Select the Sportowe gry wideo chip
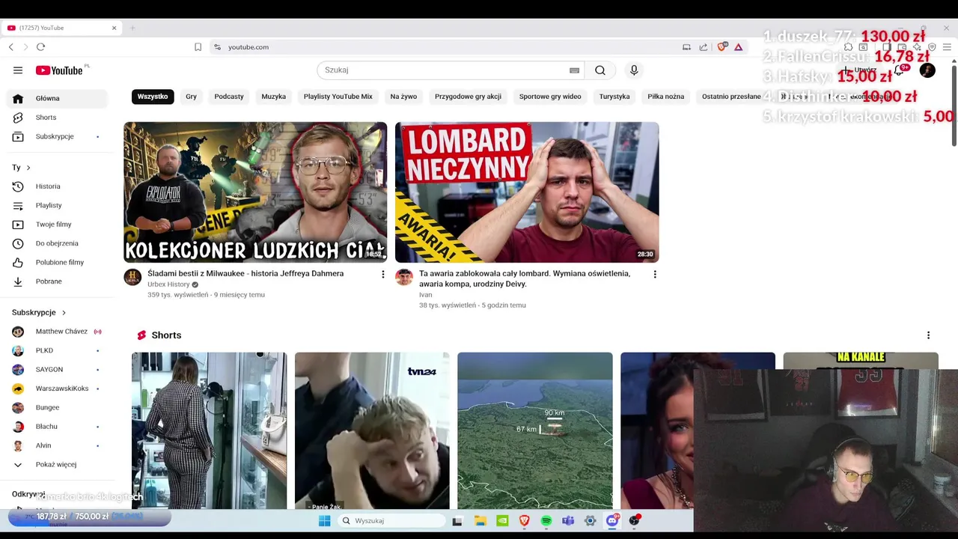This screenshot has width=958, height=539. pyautogui.click(x=550, y=97)
